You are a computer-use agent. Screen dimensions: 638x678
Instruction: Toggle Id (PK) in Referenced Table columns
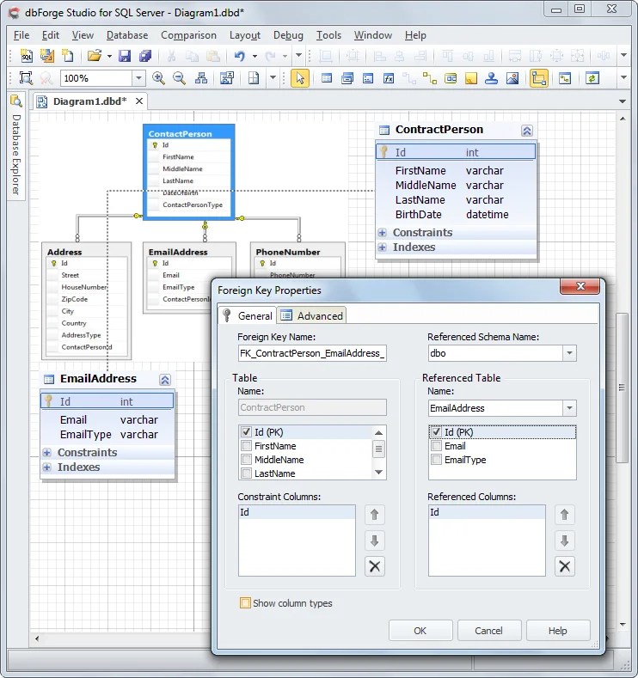click(x=436, y=432)
